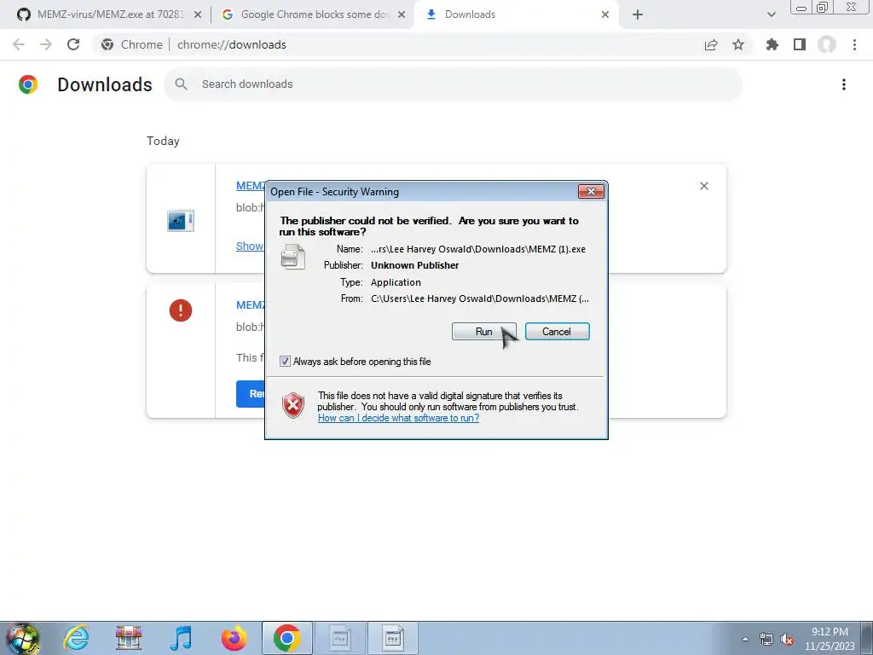This screenshot has height=655, width=873.
Task: Click Run in Security Warning dialog
Action: (x=483, y=332)
